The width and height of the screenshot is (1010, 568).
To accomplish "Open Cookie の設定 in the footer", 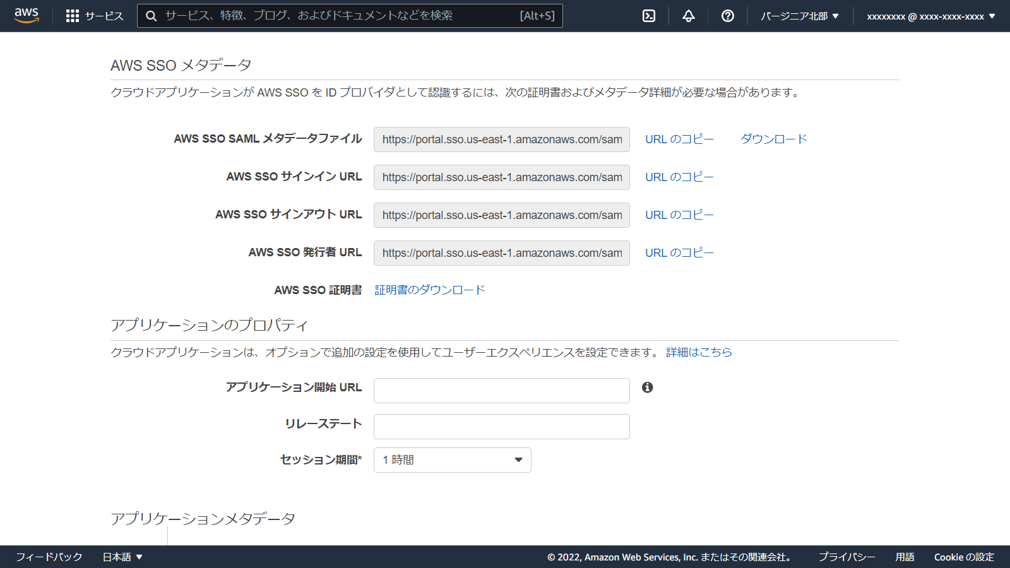I will click(x=965, y=557).
